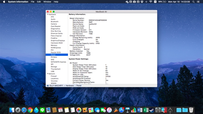Open the Edit menu
The height and width of the screenshot is (114, 203).
pyautogui.click(x=39, y=2)
